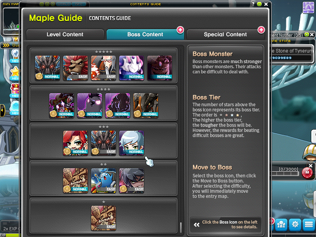Switch to the Special Content tab
This screenshot has height=237, width=316.
tap(225, 34)
